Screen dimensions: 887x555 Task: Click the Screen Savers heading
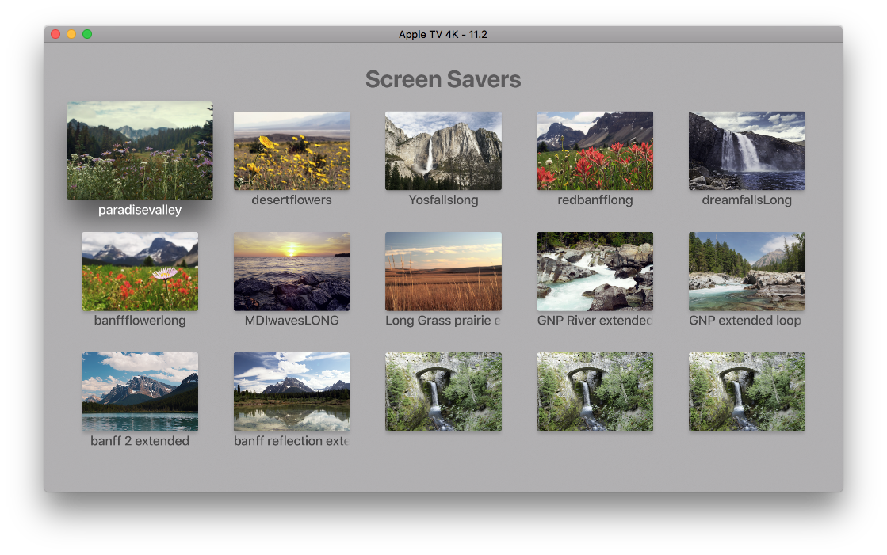(x=443, y=79)
